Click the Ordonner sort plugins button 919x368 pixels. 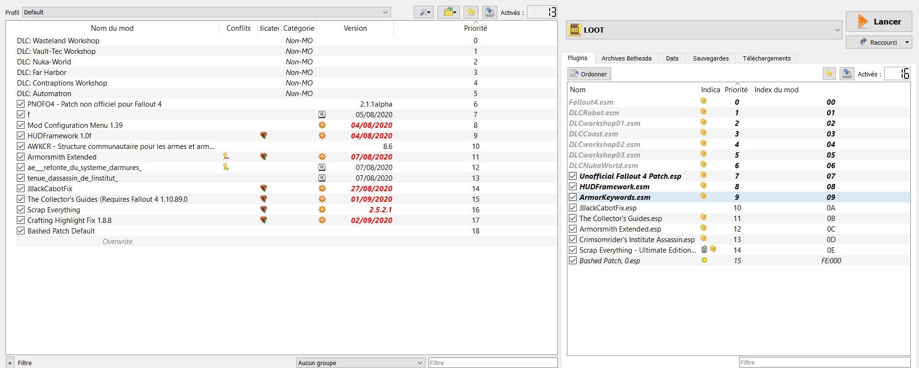click(x=589, y=74)
